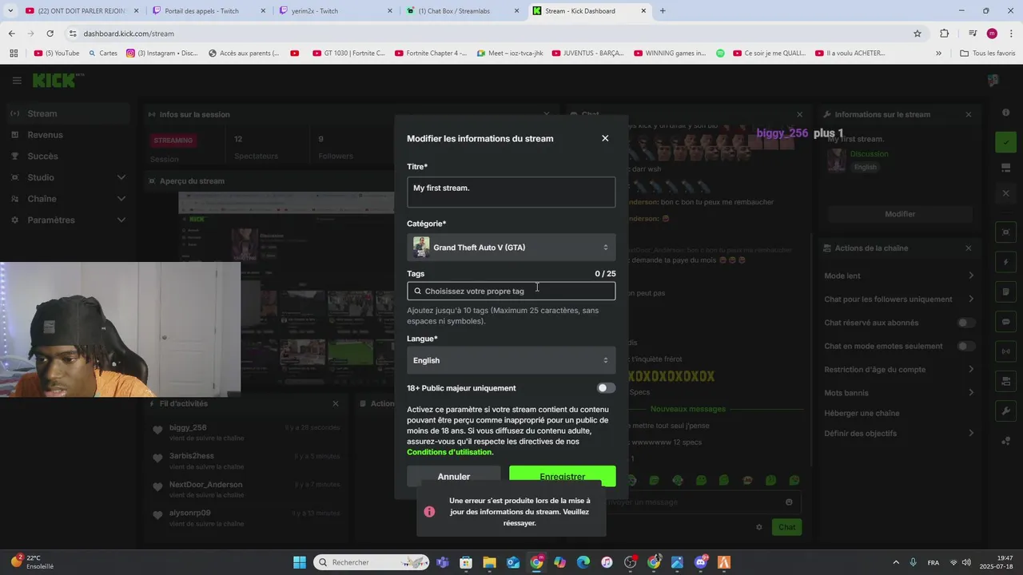The image size is (1023, 575).
Task: Open the Langue dropdown showing English
Action: (511, 360)
